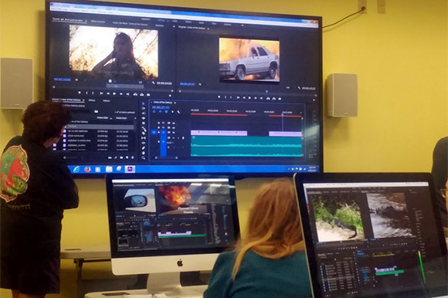This screenshot has width=448, height=298.
Task: Click the trash icon in the Project panel
Action: coord(132,157)
